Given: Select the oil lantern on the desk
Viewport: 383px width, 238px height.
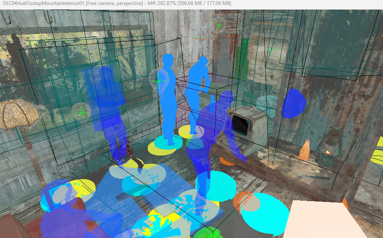Looking at the screenshot, I should point(328,147).
